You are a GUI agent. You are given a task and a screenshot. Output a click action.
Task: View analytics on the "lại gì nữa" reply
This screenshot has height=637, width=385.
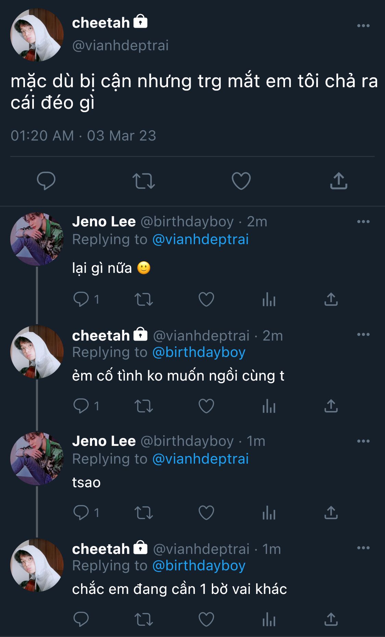point(269,300)
